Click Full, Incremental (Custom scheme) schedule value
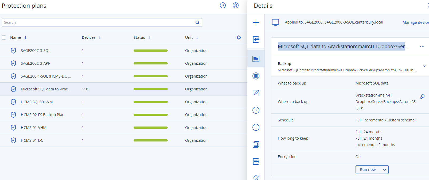 385,120
